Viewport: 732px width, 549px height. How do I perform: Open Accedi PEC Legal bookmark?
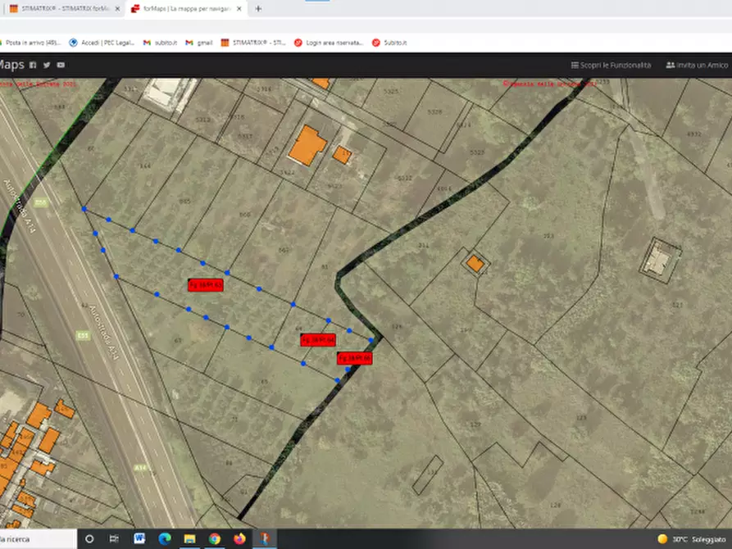102,43
